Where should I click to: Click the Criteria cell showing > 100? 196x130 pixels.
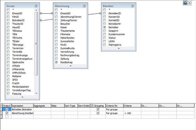(x=132, y=113)
